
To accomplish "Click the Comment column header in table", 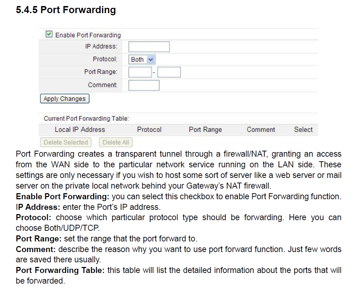I will (x=261, y=130).
